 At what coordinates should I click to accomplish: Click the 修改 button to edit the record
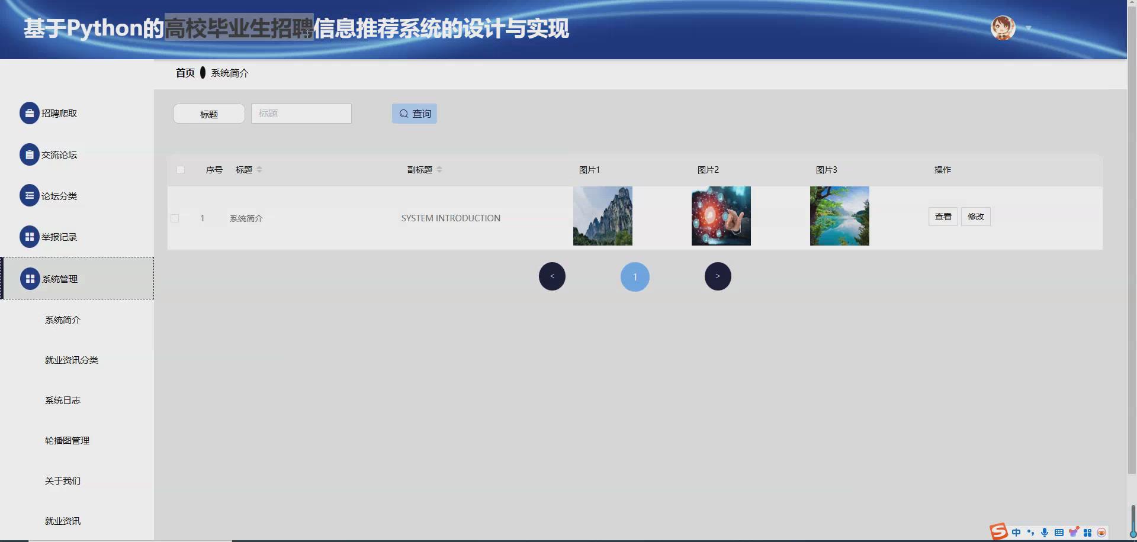[x=975, y=217]
